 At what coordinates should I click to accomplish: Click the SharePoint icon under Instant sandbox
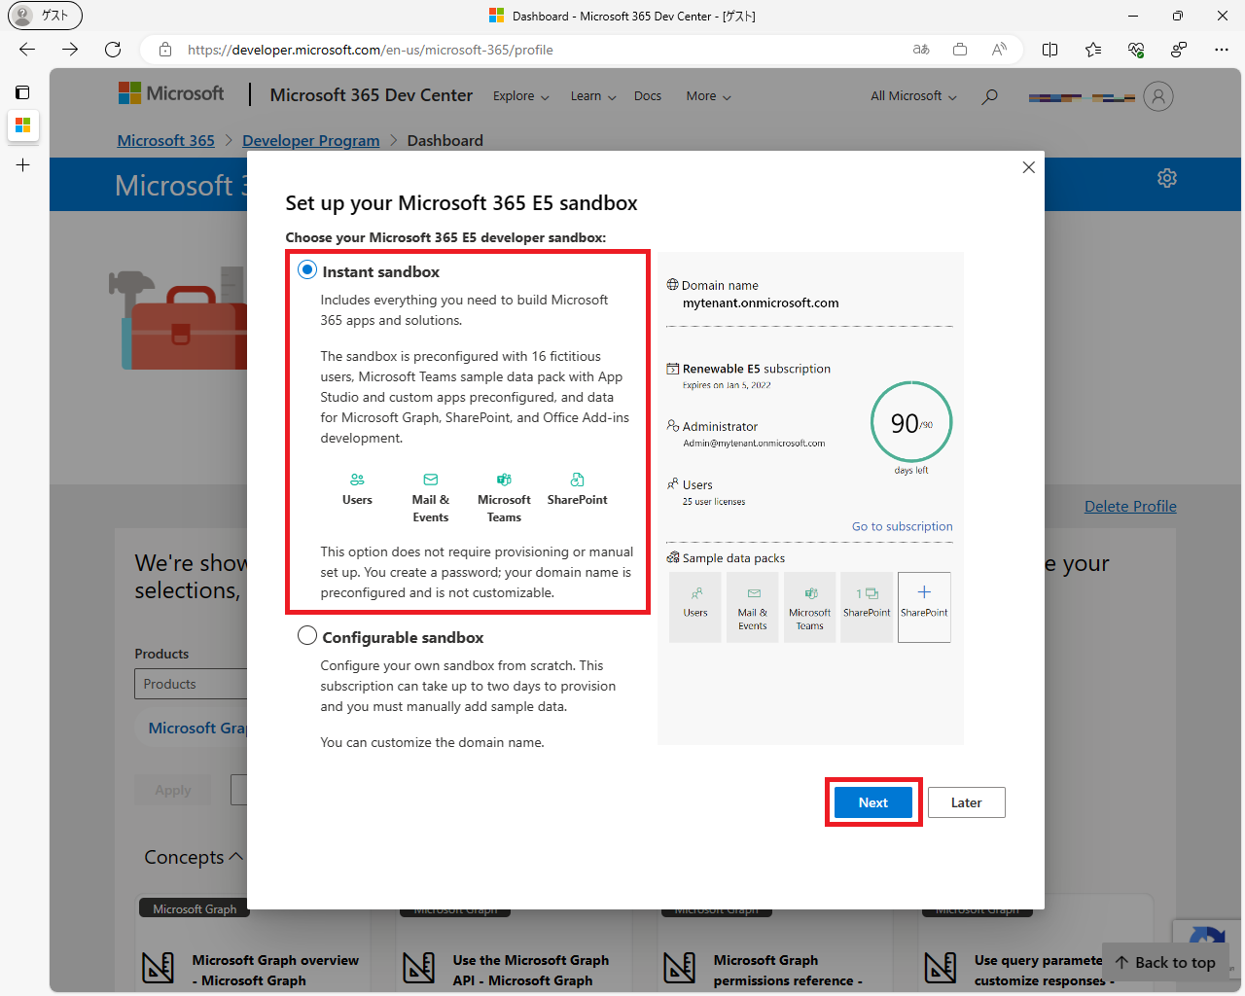(577, 480)
